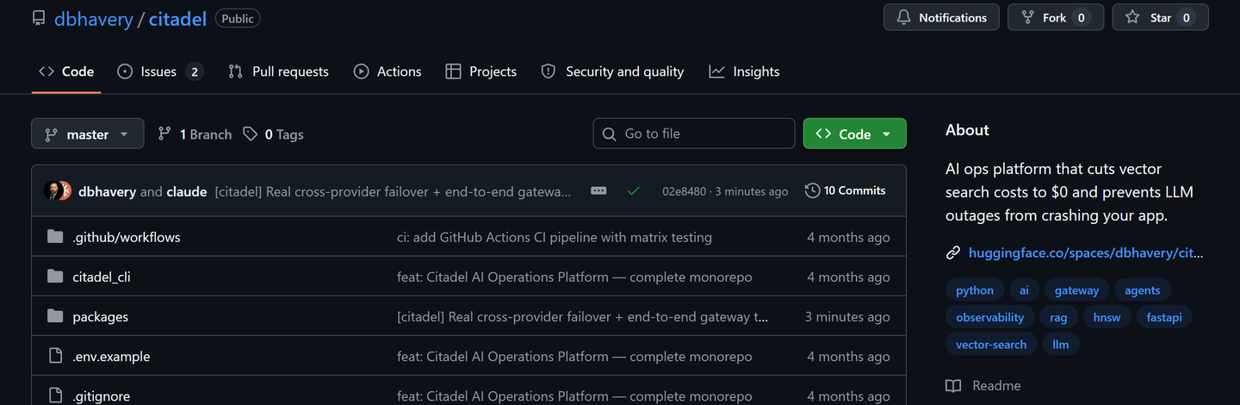Image resolution: width=1240 pixels, height=405 pixels.
Task: Click '3 minutes ago' in packages row
Action: point(847,316)
